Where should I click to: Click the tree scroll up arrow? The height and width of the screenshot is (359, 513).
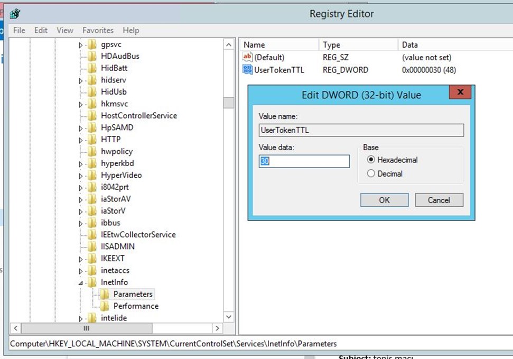(x=229, y=44)
